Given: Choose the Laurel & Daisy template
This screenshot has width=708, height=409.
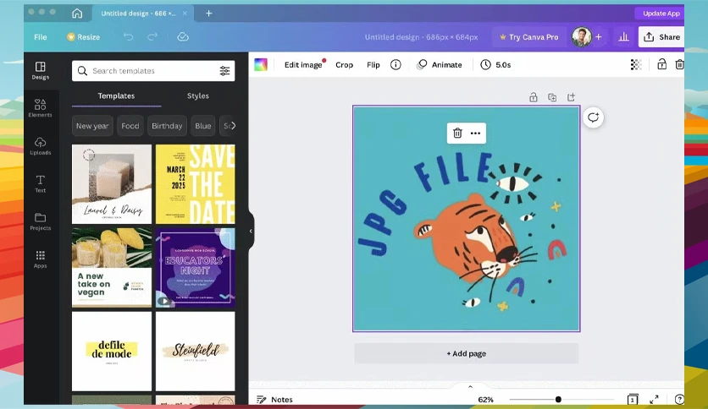Looking at the screenshot, I should pyautogui.click(x=112, y=183).
